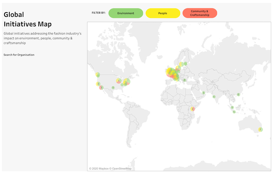Click the green marker over India
The width and height of the screenshot is (274, 174).
click(214, 97)
